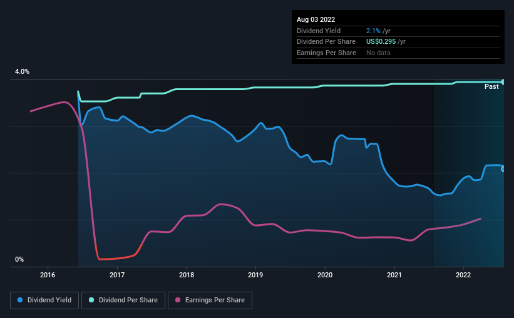Screen dimensions: 514x318
Task: Click the 2016 x-axis label
Action: (x=48, y=275)
